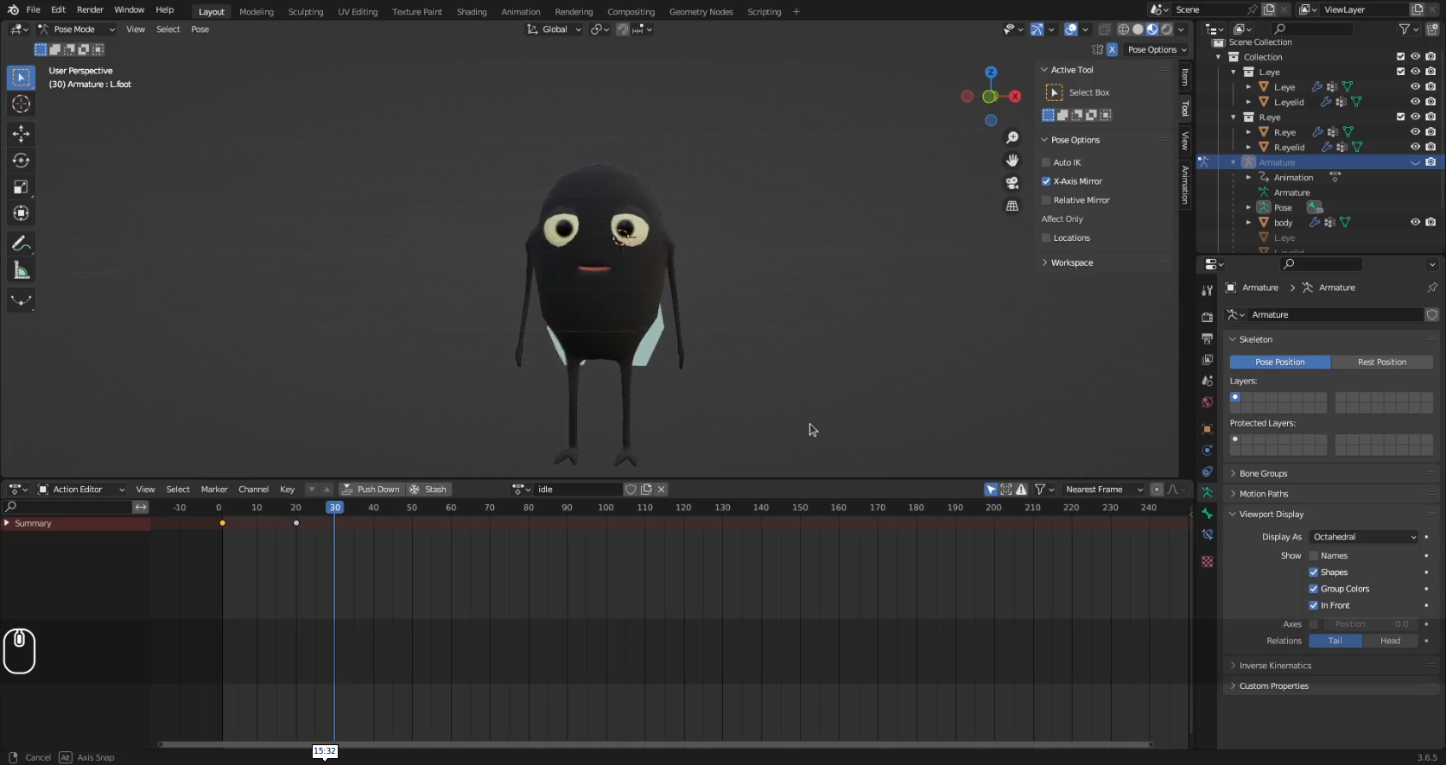
Task: Click the idle action name field
Action: 577,490
